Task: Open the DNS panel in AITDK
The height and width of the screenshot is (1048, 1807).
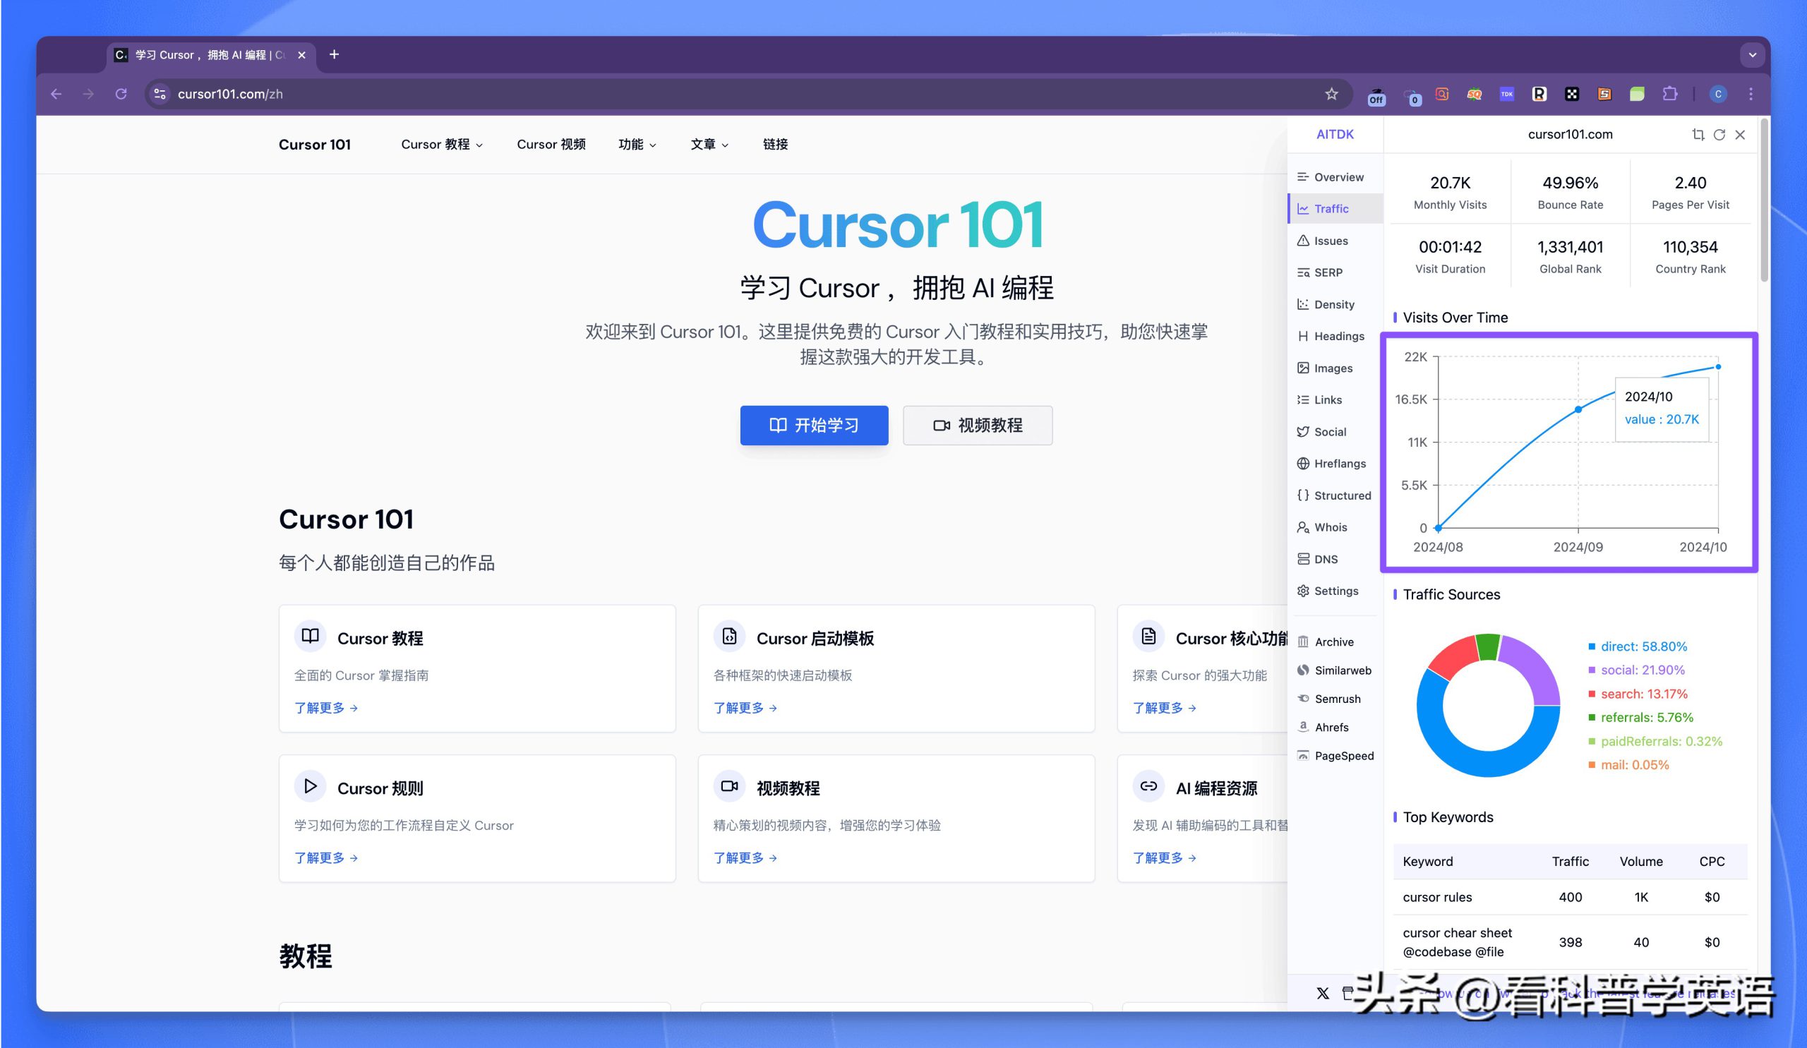Action: (1326, 559)
